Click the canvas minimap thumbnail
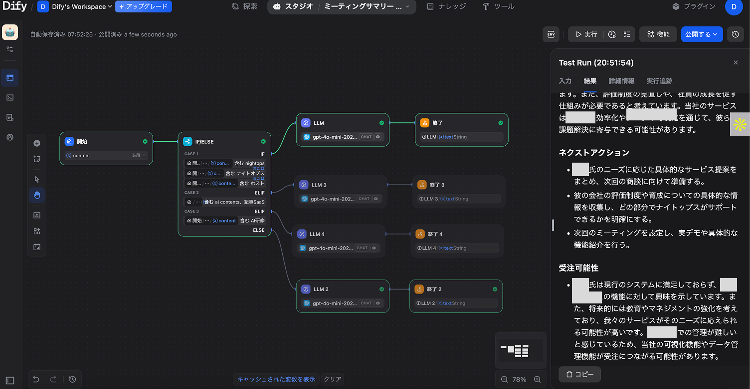 (521, 350)
